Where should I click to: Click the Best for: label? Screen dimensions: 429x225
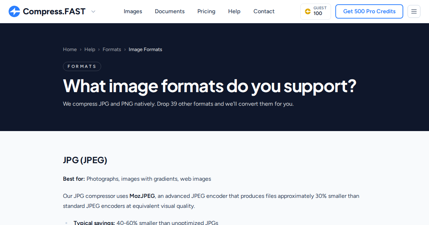(x=74, y=179)
